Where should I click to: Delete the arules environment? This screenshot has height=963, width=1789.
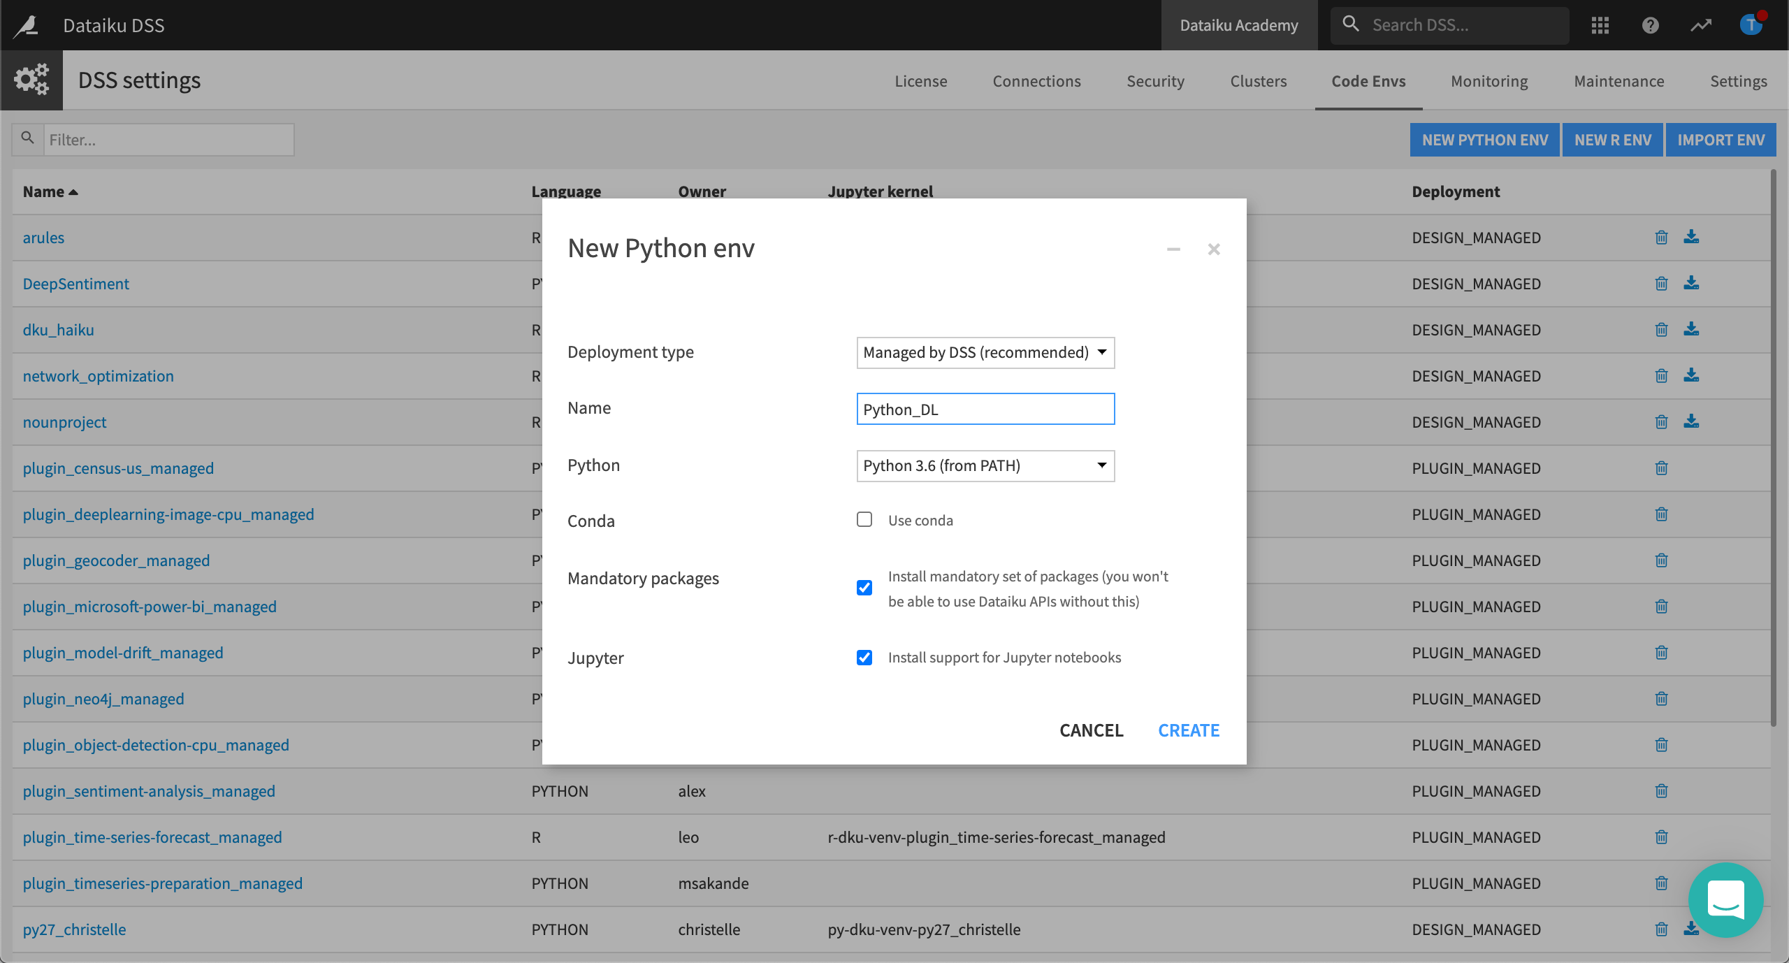(1662, 238)
